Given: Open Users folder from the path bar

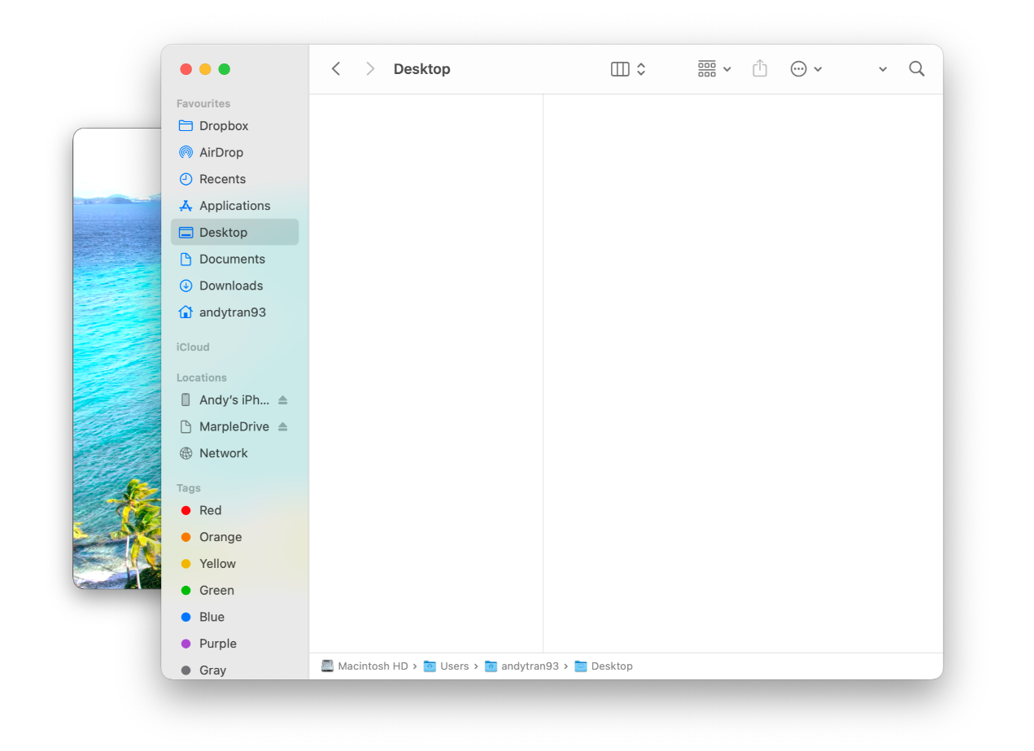Looking at the screenshot, I should (455, 666).
